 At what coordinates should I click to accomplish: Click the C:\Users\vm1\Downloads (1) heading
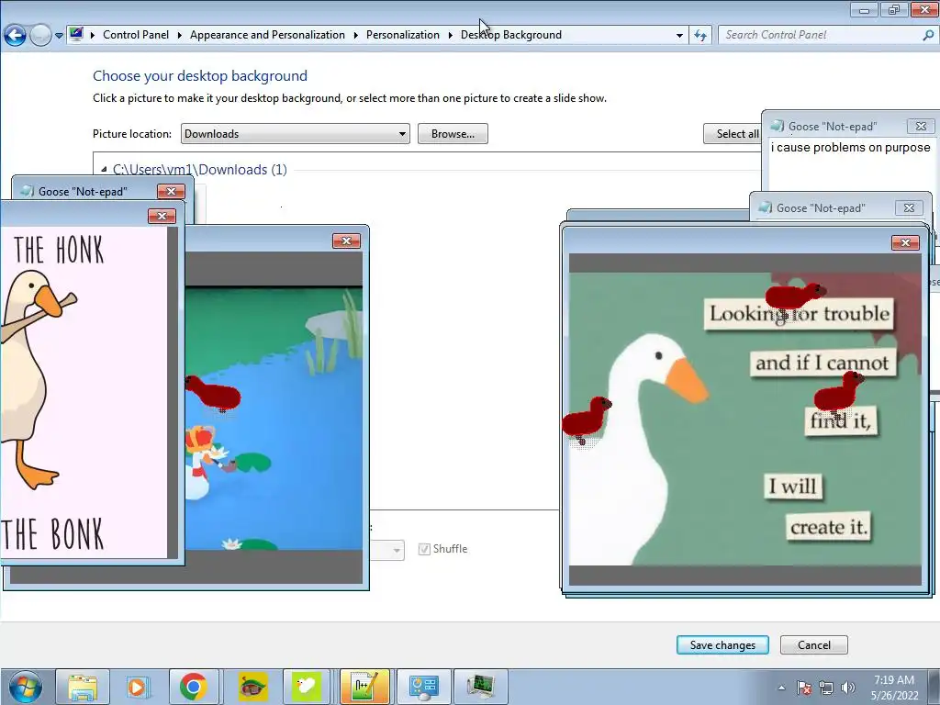pyautogui.click(x=199, y=170)
